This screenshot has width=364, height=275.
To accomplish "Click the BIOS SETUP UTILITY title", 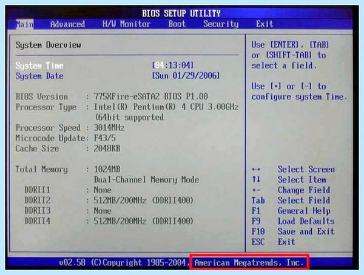I will coord(181,13).
